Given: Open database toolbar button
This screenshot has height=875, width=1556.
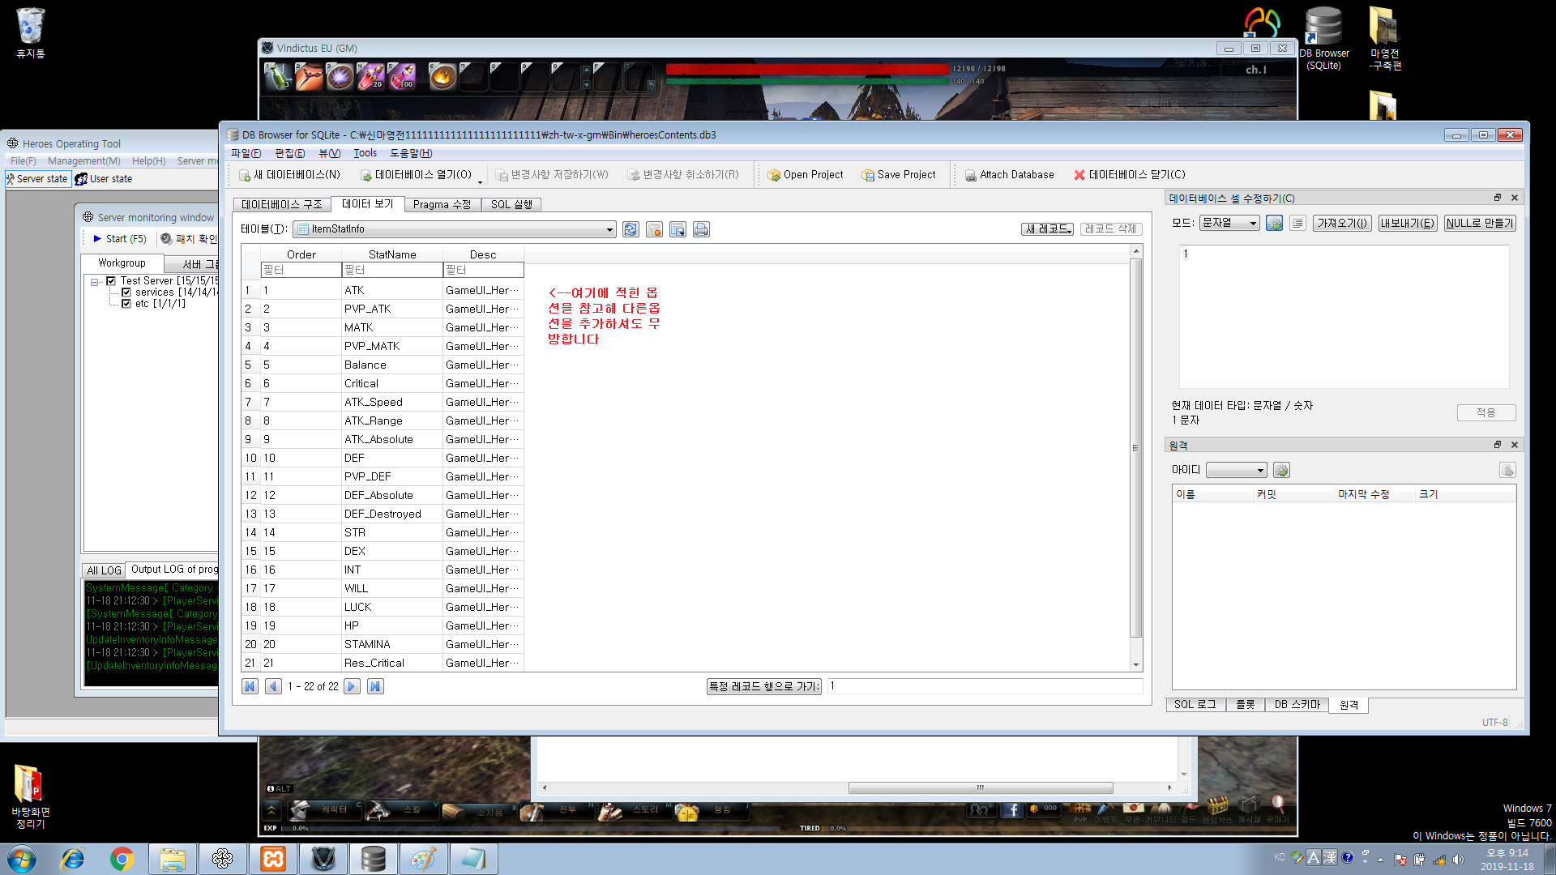Looking at the screenshot, I should coord(416,174).
